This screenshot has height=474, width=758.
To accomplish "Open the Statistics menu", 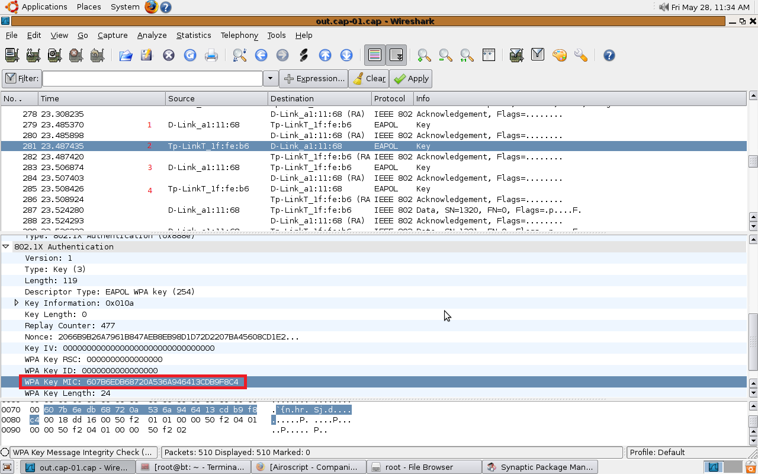I will coord(194,35).
